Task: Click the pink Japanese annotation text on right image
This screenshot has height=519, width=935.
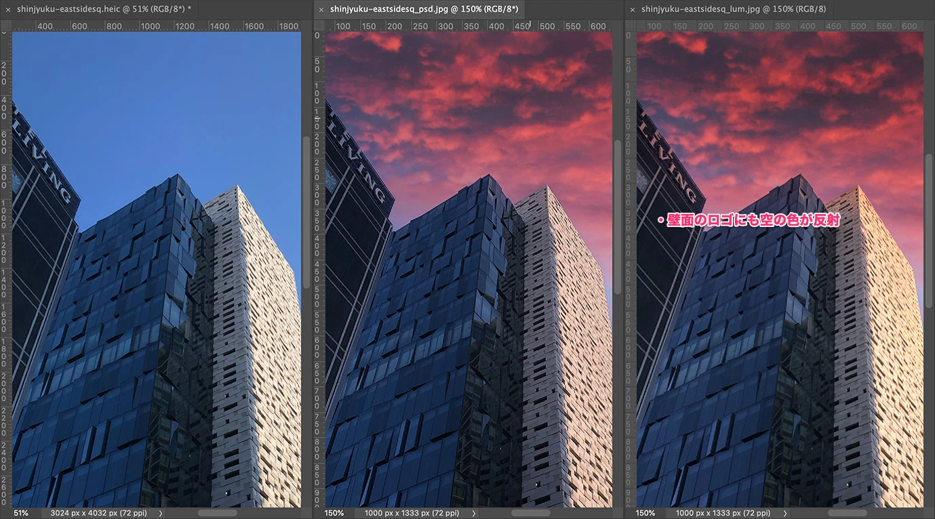Action: [x=749, y=220]
